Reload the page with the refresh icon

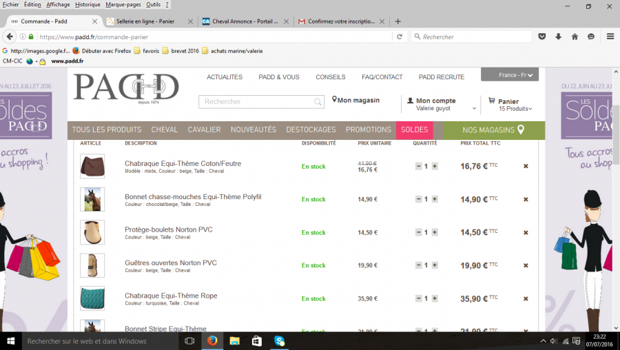point(400,37)
